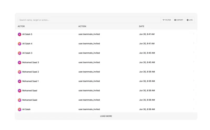
Task: Expand the Mohamed Saad 2 row chevron
Action: coord(194,71)
